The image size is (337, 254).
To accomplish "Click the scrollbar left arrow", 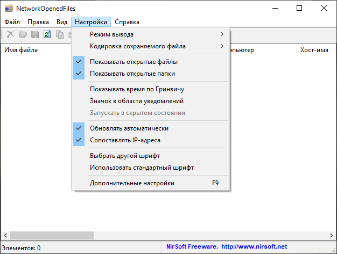I will click(5, 235).
